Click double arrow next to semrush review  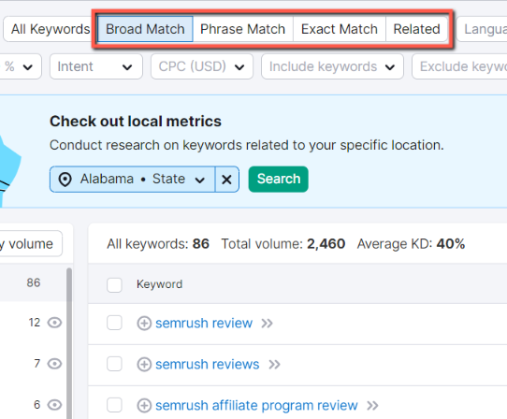point(268,324)
